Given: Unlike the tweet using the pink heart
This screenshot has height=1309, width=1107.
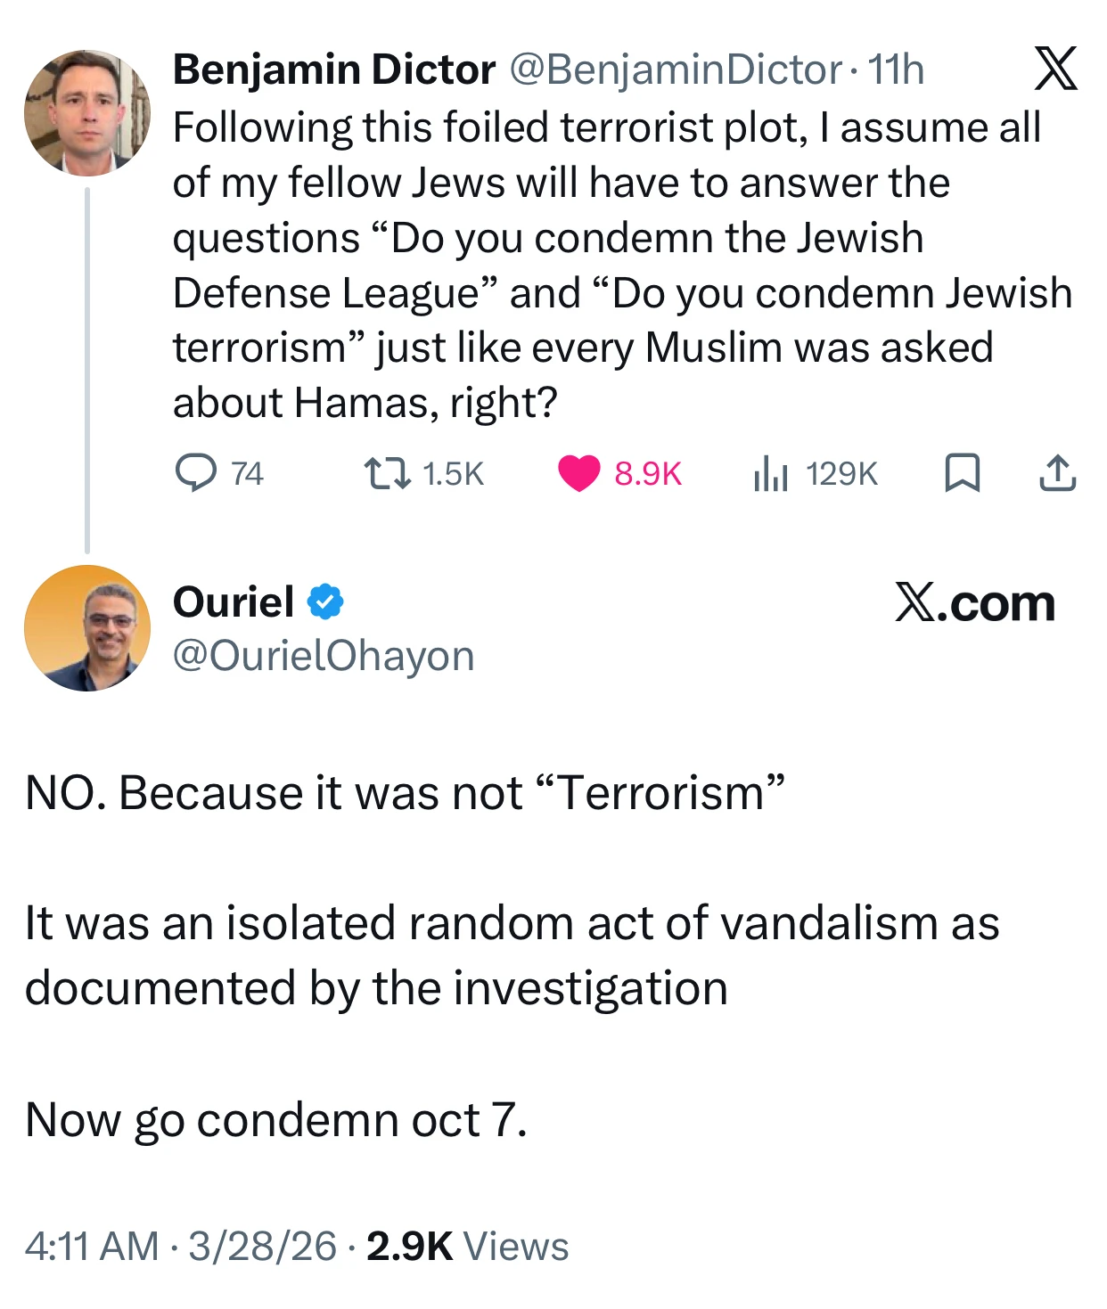Looking at the screenshot, I should pos(579,473).
